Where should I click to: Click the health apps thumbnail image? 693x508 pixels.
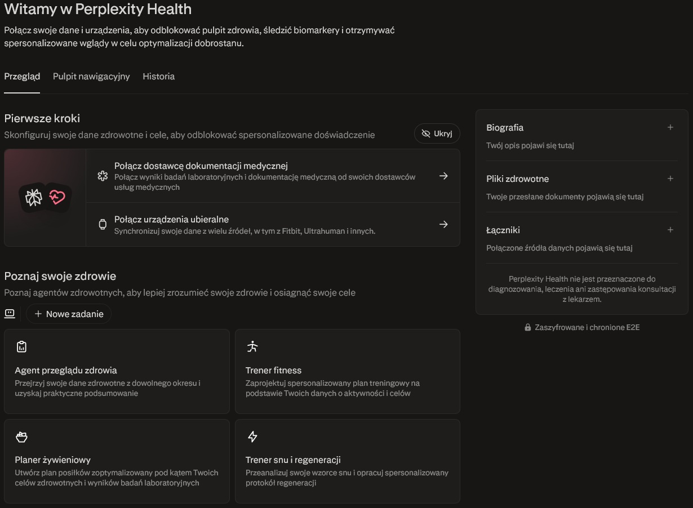45,197
